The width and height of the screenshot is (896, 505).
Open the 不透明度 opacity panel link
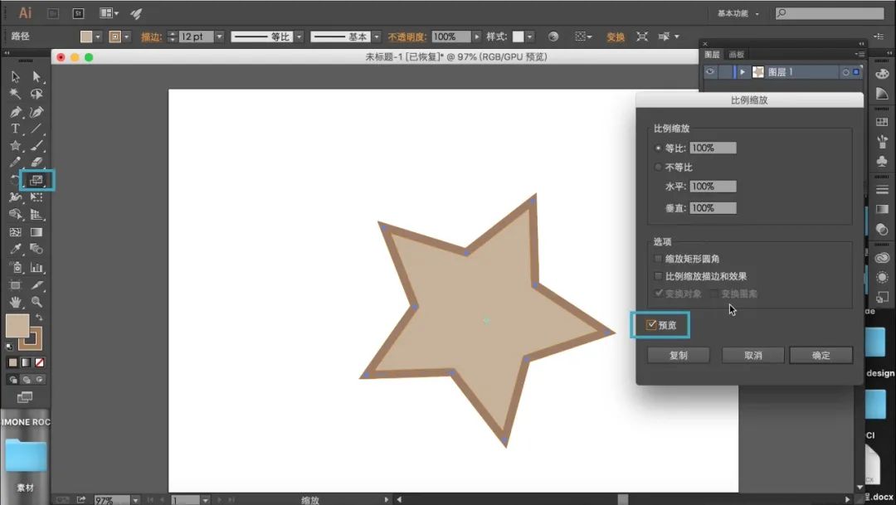407,36
